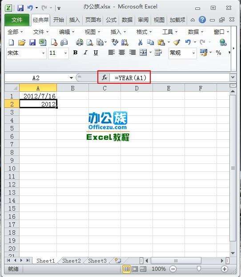
Task: Click the Save icon in the title bar
Action: pos(20,8)
